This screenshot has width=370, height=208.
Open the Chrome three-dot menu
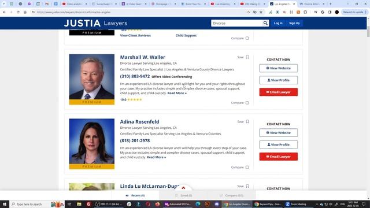(366, 12)
